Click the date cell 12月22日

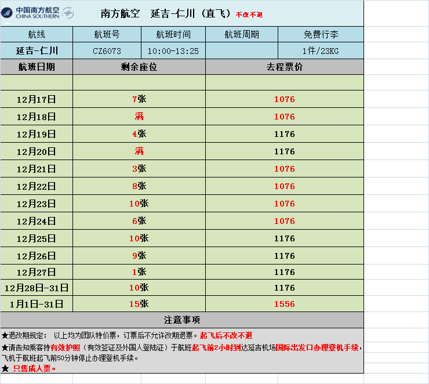(x=37, y=186)
